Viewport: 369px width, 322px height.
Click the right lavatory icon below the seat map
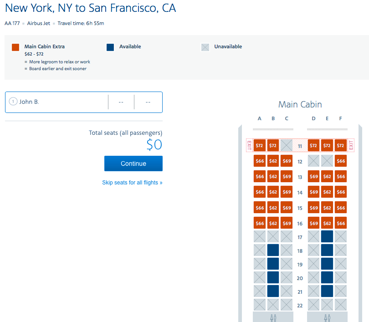327,317
